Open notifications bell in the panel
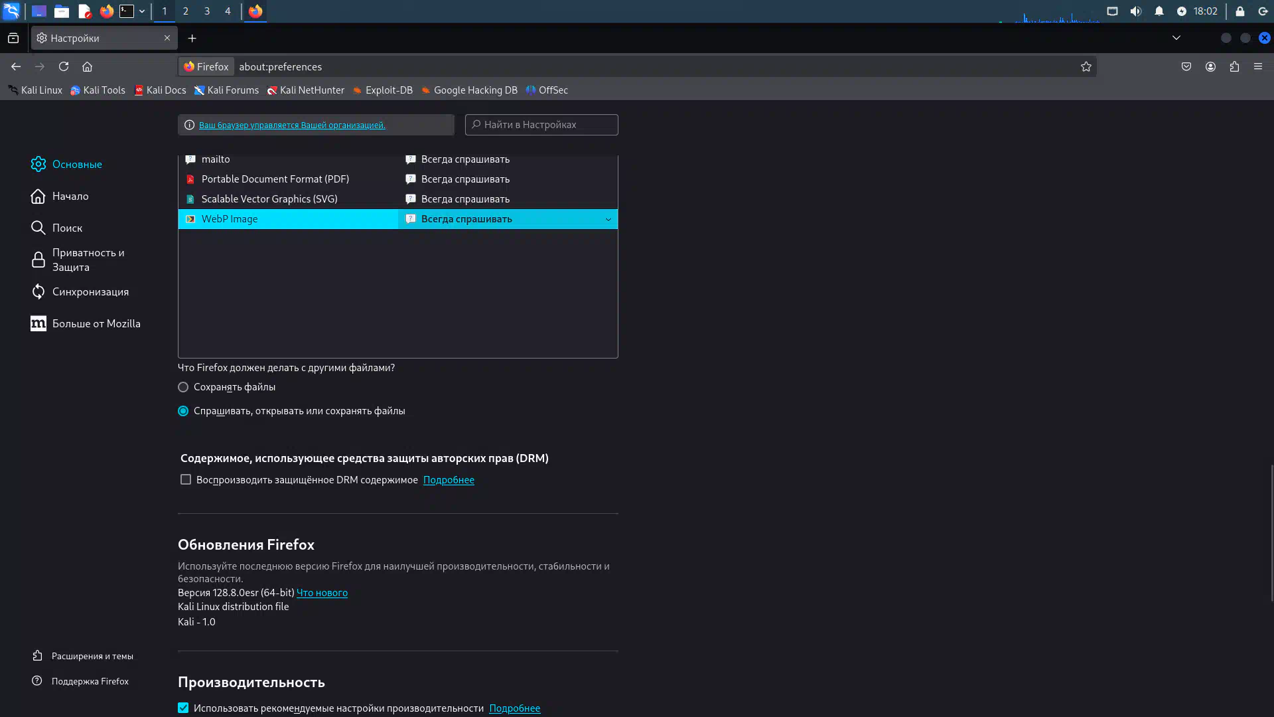Viewport: 1274px width, 717px height. (x=1159, y=11)
